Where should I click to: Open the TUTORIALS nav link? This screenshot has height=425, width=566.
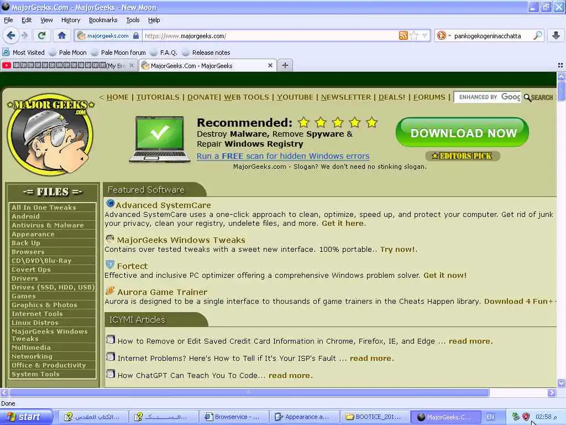[158, 97]
